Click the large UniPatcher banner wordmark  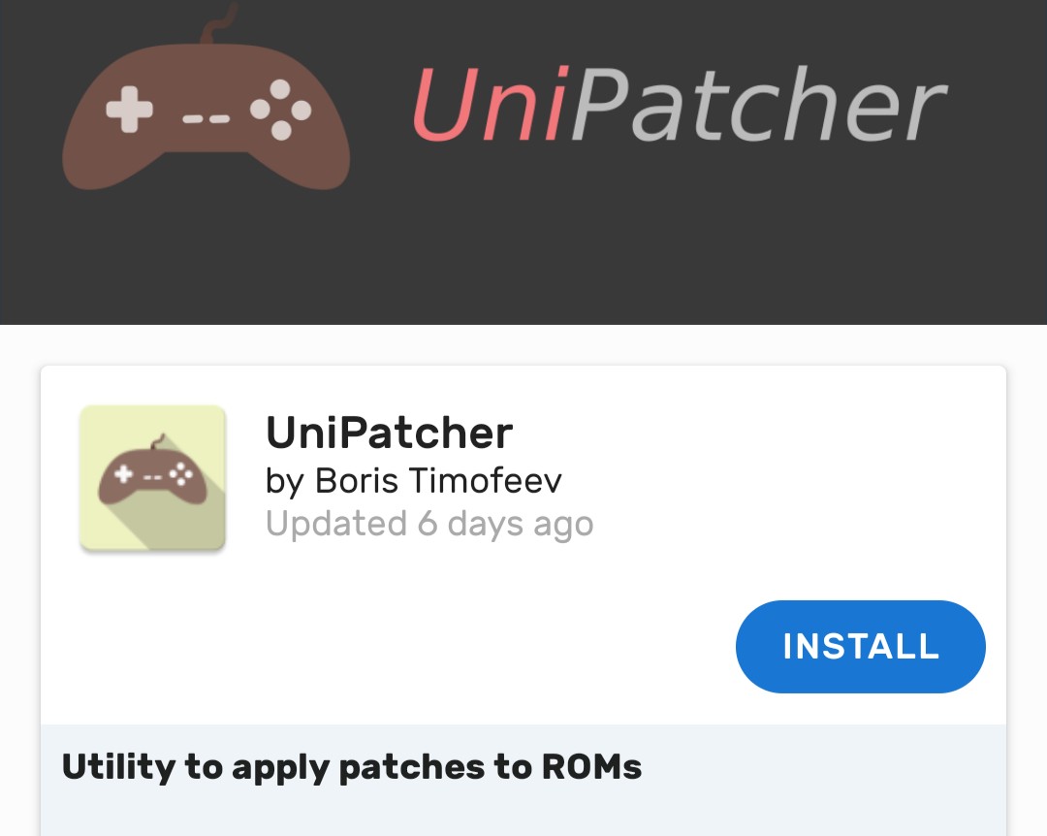(x=677, y=104)
